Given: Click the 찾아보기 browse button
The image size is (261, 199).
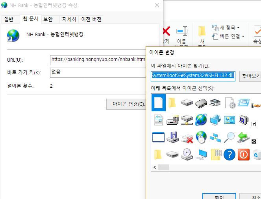Looking at the screenshot, I should [250, 76].
